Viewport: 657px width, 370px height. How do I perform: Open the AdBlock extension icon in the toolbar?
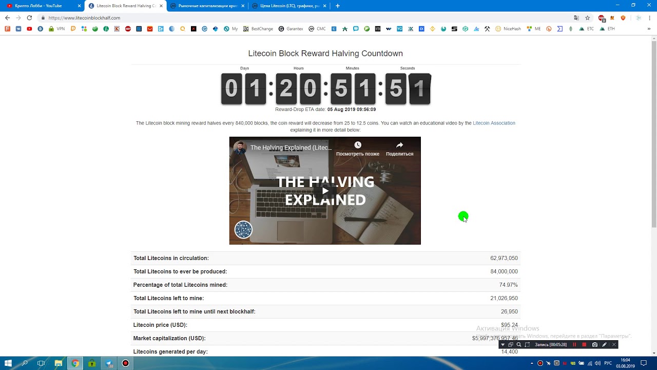[602, 17]
